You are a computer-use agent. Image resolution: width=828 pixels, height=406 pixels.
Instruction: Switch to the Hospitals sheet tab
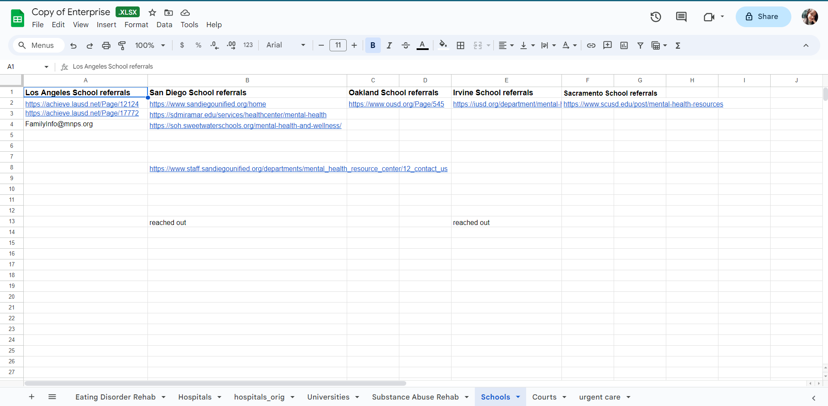[194, 397]
